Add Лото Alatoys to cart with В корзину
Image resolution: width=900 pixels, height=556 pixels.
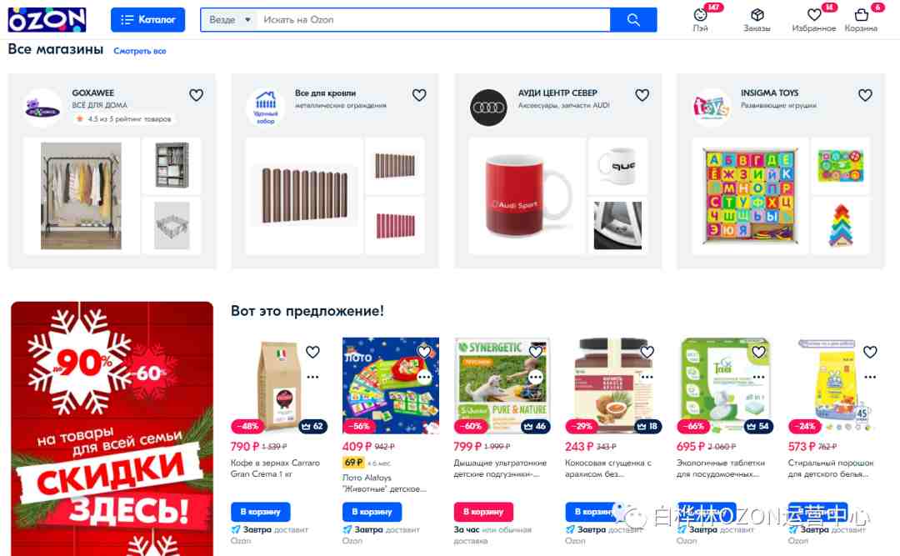[372, 511]
